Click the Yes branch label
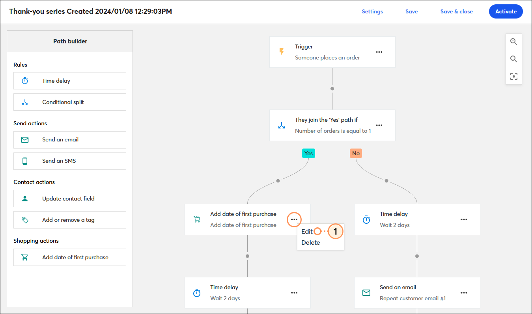Image resolution: width=532 pixels, height=314 pixels. coord(308,153)
